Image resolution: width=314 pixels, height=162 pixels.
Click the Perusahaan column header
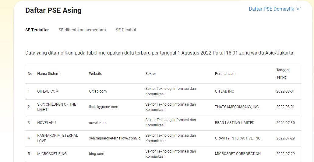pyautogui.click(x=225, y=74)
